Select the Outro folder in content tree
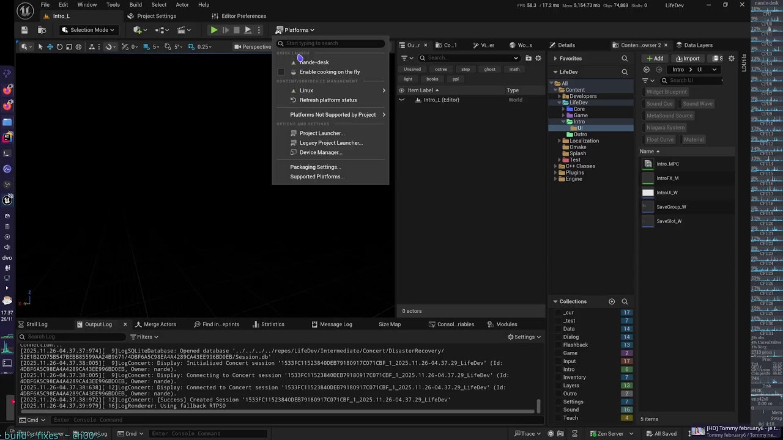The width and height of the screenshot is (783, 440). [580, 134]
